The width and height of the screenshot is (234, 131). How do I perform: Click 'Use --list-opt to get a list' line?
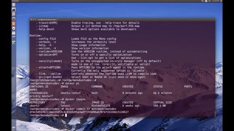pos(106,58)
